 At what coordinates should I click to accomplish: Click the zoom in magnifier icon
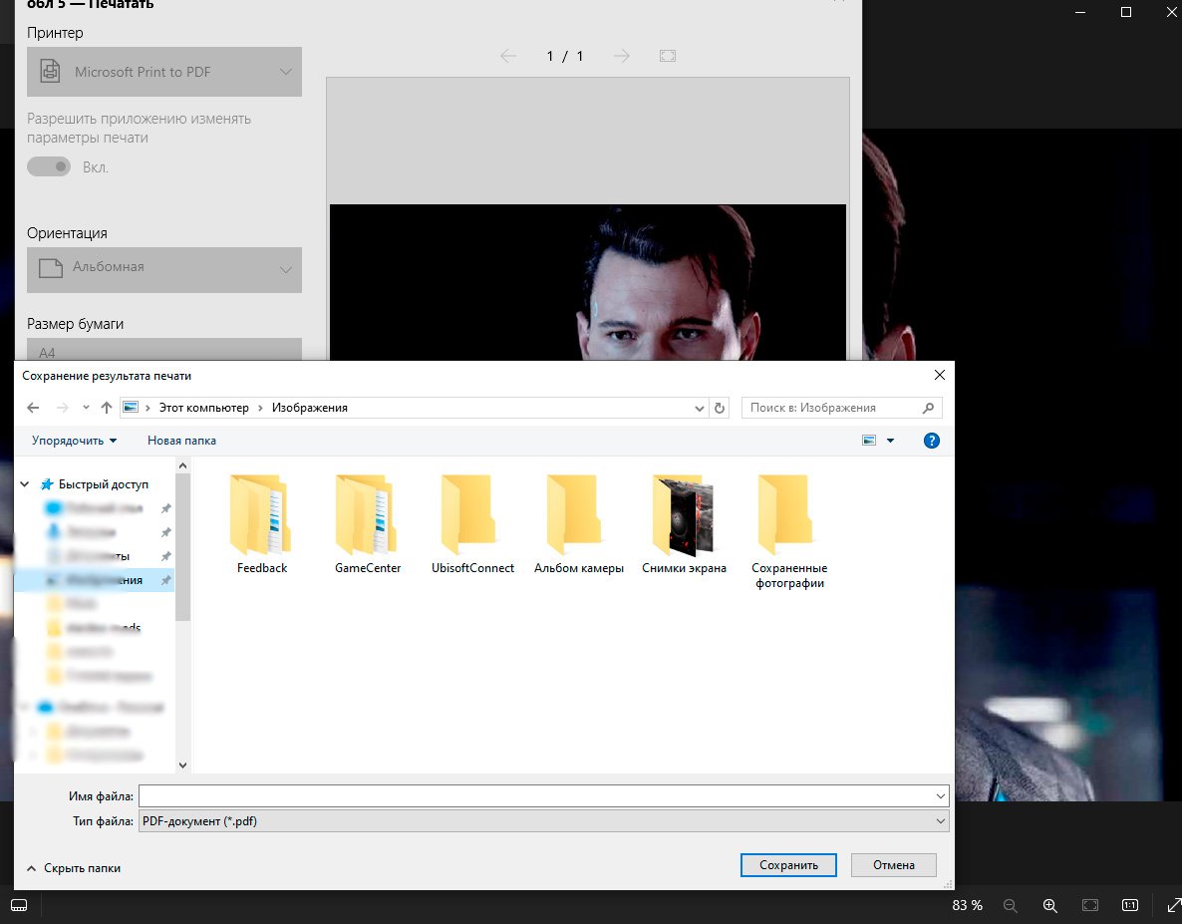tap(1049, 905)
